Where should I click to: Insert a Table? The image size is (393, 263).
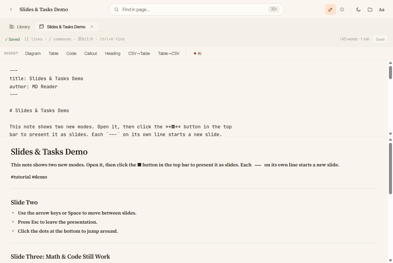click(x=53, y=54)
